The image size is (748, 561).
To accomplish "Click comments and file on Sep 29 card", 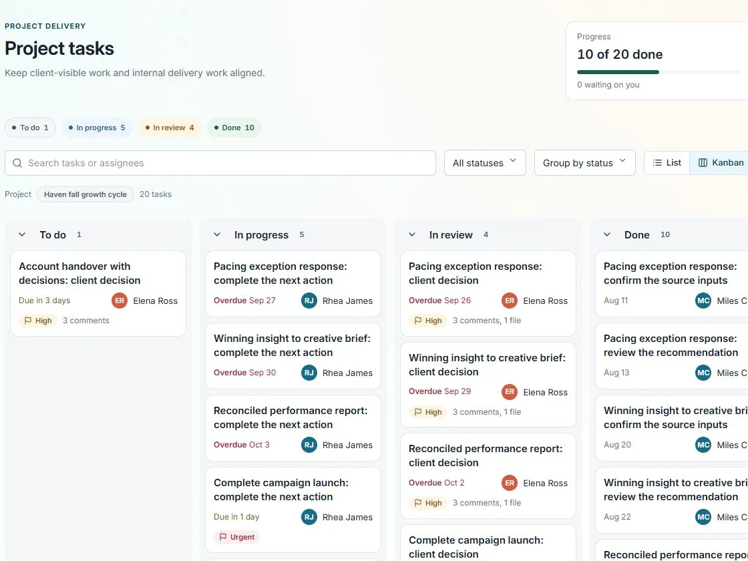I will [487, 411].
